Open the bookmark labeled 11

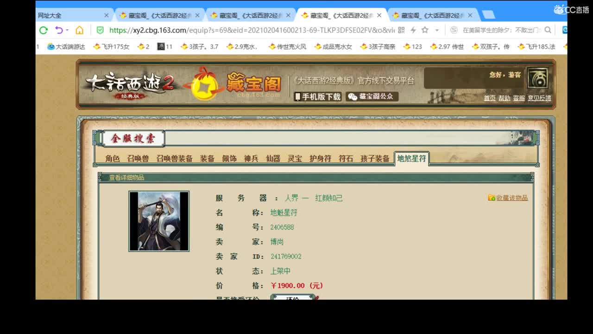click(165, 46)
